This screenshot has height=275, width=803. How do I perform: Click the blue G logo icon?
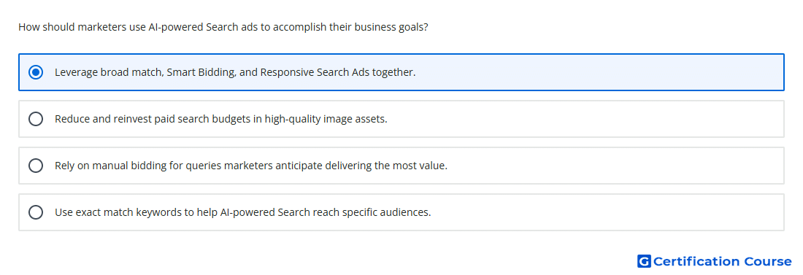[644, 262]
